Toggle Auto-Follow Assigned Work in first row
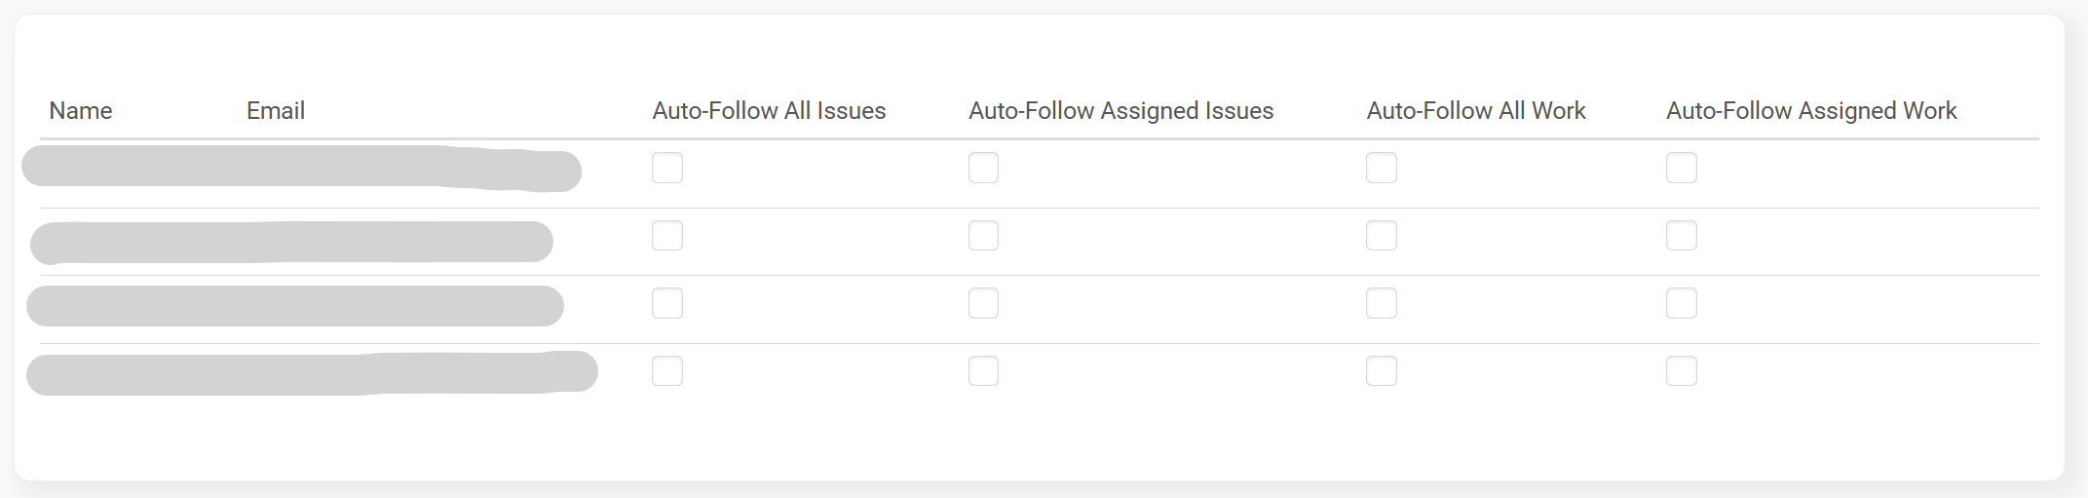This screenshot has width=2088, height=498. point(1681,168)
